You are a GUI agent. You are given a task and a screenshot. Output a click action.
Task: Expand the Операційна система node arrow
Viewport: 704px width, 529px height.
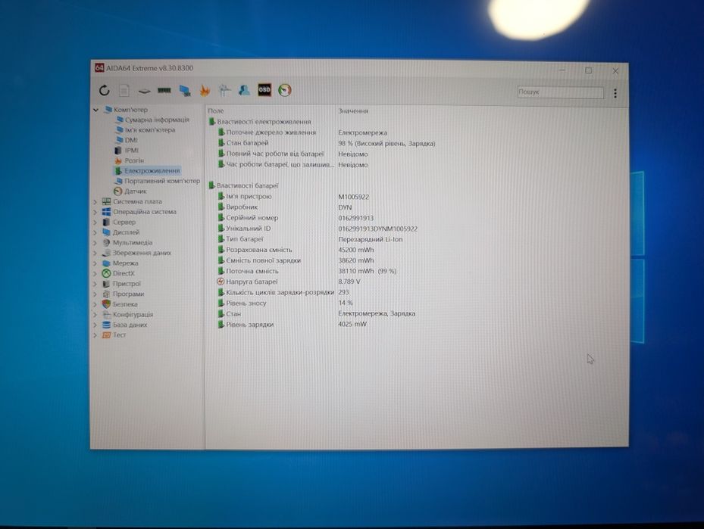point(95,213)
